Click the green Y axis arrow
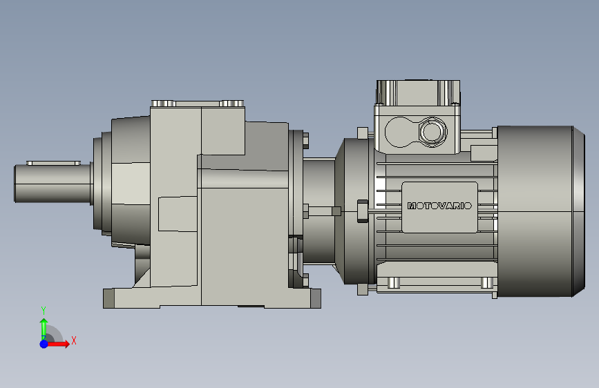 pos(44,328)
